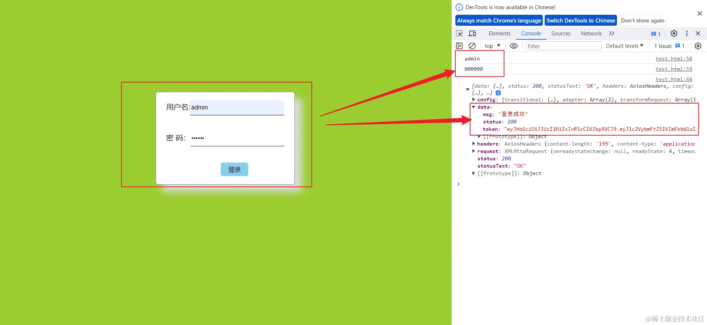
Task: Open the Customize DevTools three-dot menu
Action: [x=687, y=34]
